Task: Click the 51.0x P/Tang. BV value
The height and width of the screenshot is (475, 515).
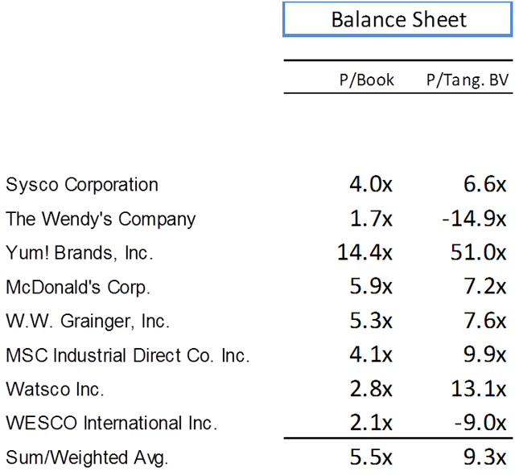Action: point(478,252)
